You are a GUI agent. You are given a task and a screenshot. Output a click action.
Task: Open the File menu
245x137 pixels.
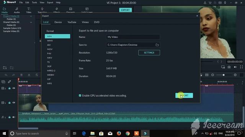pyautogui.click(x=21, y=3)
